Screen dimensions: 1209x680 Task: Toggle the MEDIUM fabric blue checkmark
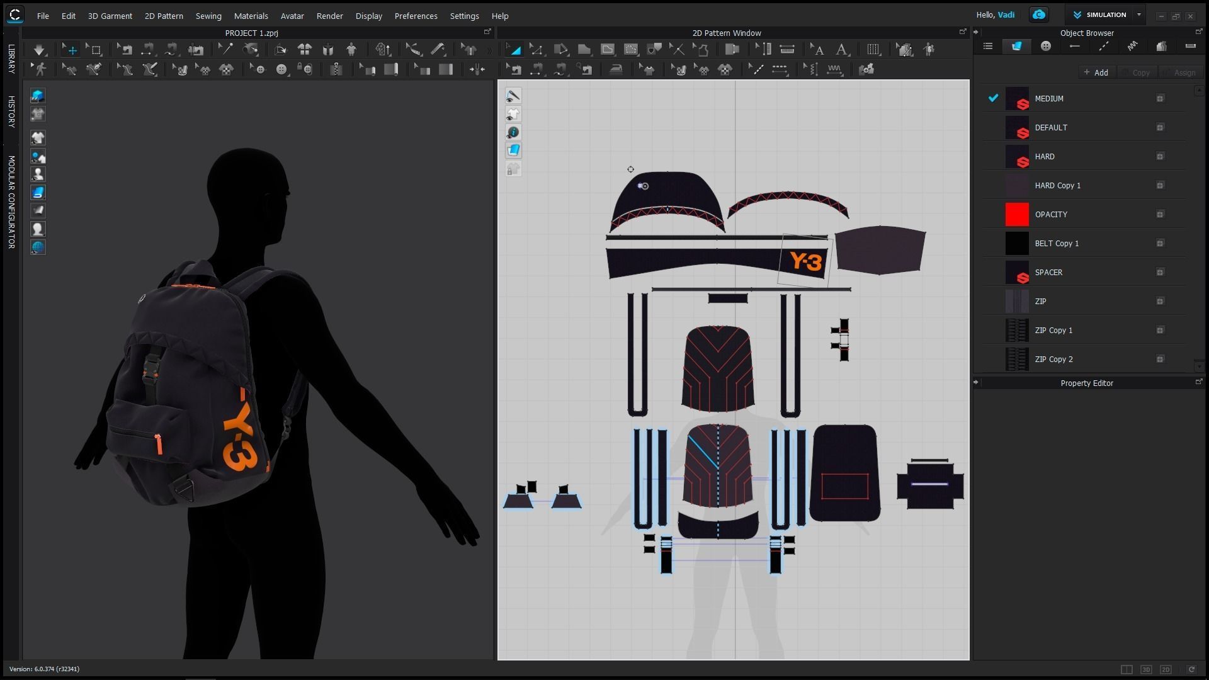coord(993,98)
